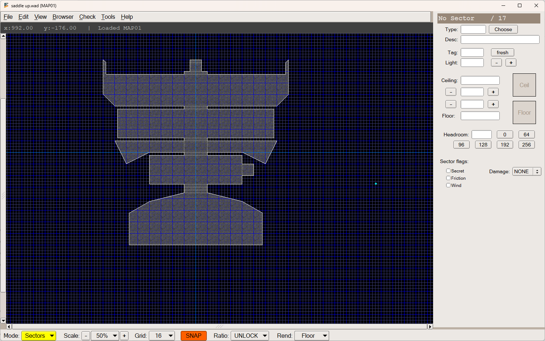The height and width of the screenshot is (341, 545).
Task: Open the Browser menu
Action: pos(63,17)
